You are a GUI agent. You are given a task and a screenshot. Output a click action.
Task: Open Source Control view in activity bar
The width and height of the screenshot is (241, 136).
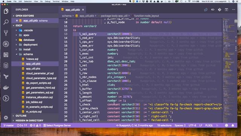pos(6,33)
